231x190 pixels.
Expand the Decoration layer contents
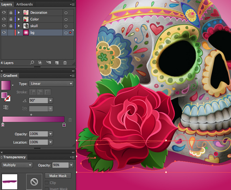pyautogui.click(x=19, y=13)
